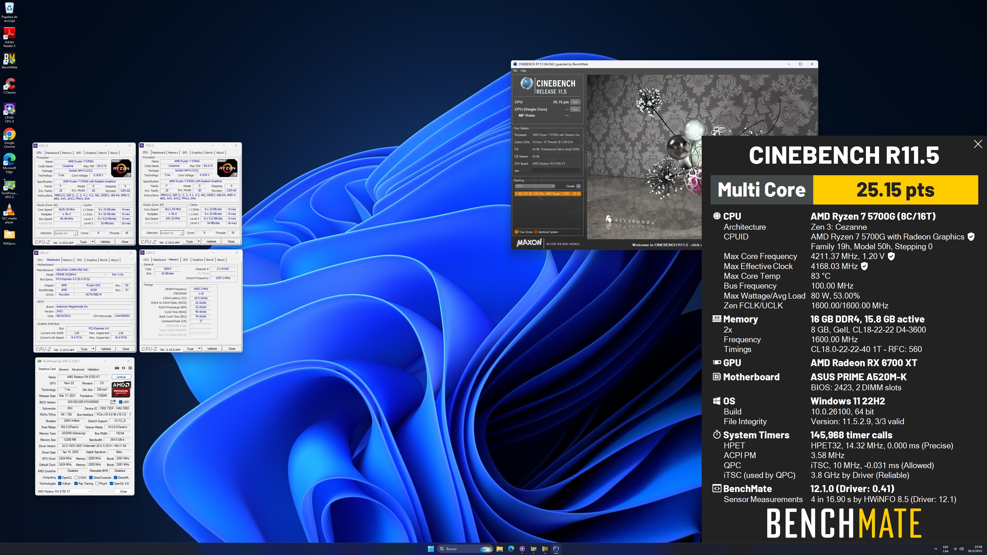987x555 pixels.
Task: Toggle the Ray Tracing checkbox
Action: [x=76, y=483]
